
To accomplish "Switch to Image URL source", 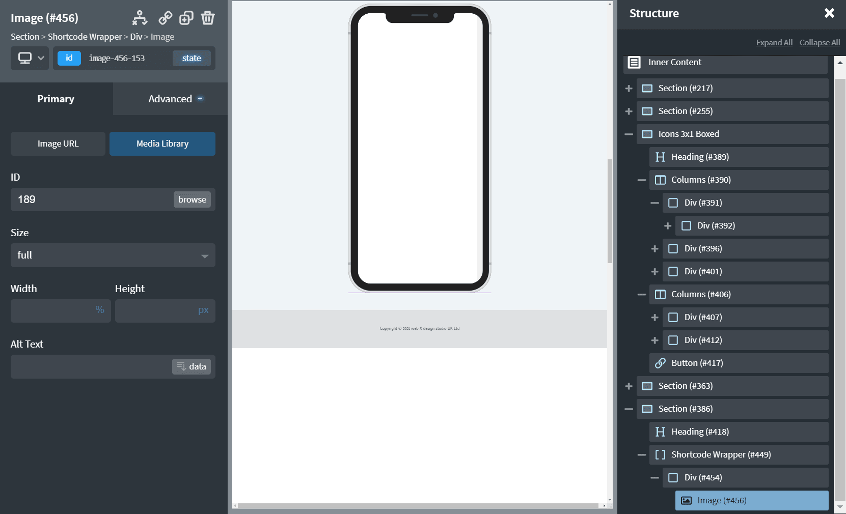I will (58, 144).
